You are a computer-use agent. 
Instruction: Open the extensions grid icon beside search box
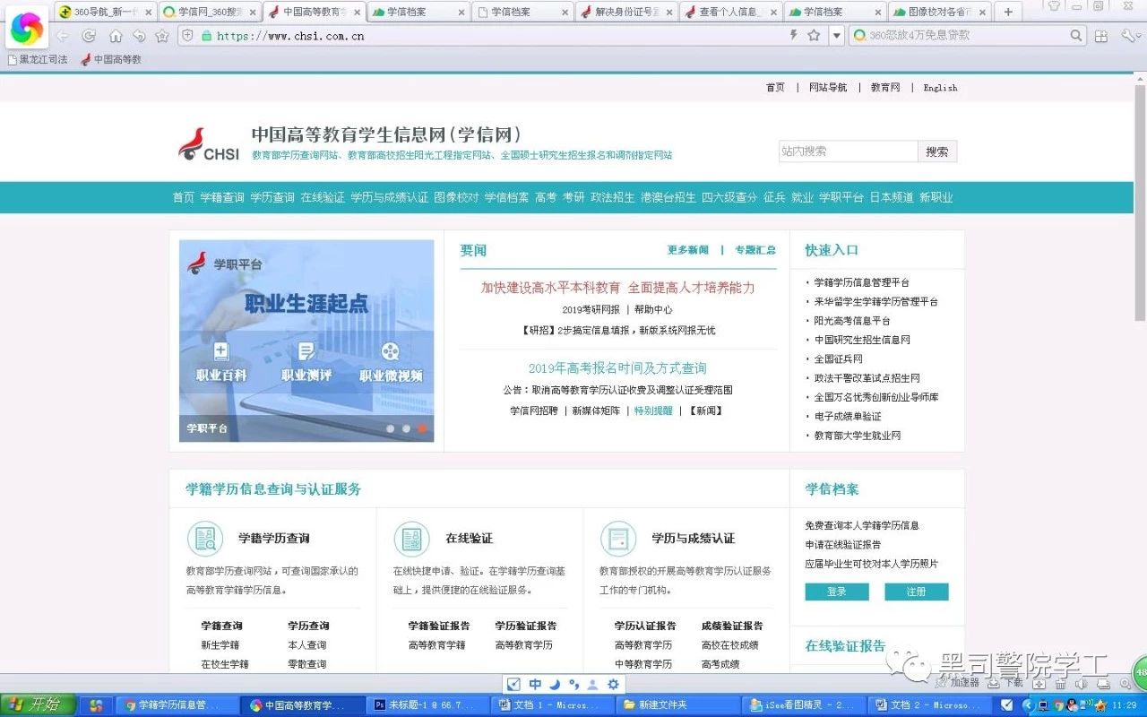coord(1100,36)
